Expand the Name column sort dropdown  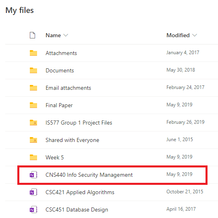click(x=66, y=35)
